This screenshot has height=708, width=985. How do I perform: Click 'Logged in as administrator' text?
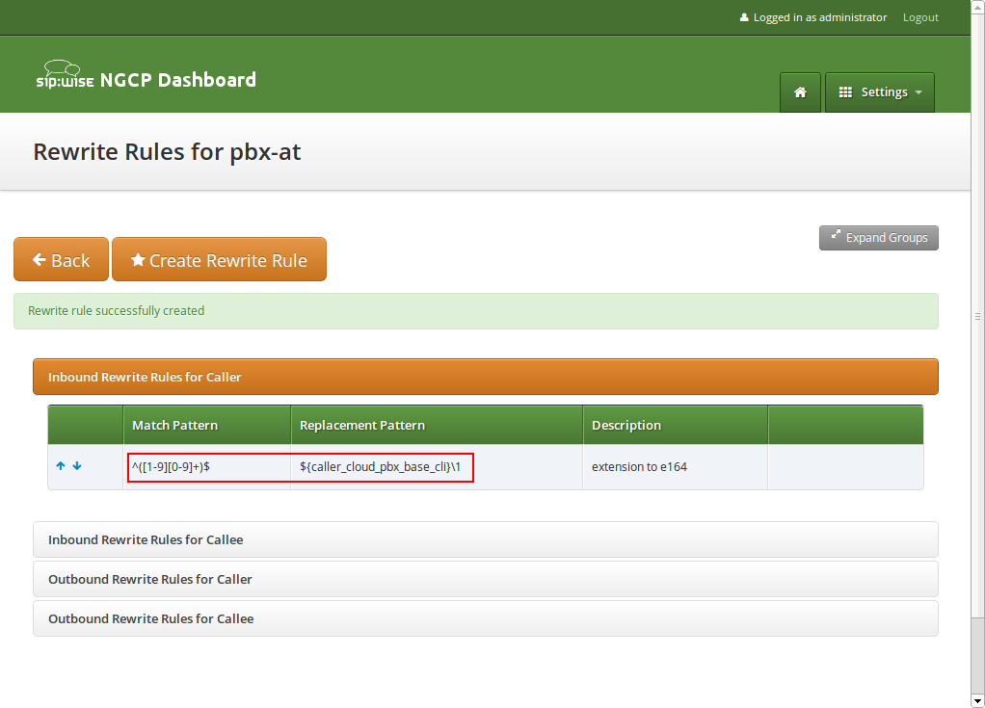(x=820, y=17)
